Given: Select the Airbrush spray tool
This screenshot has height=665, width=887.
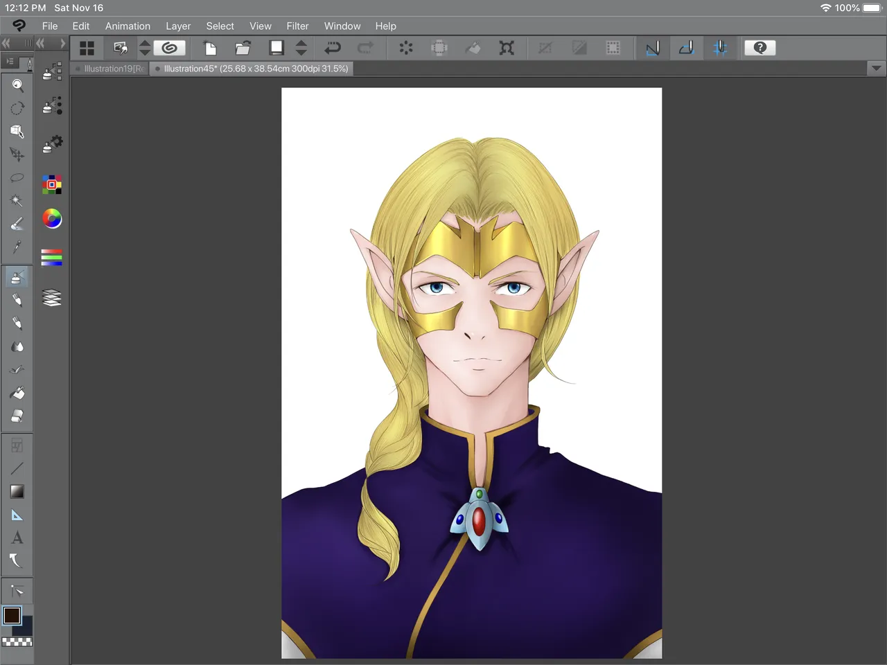Looking at the screenshot, I should pos(17,277).
